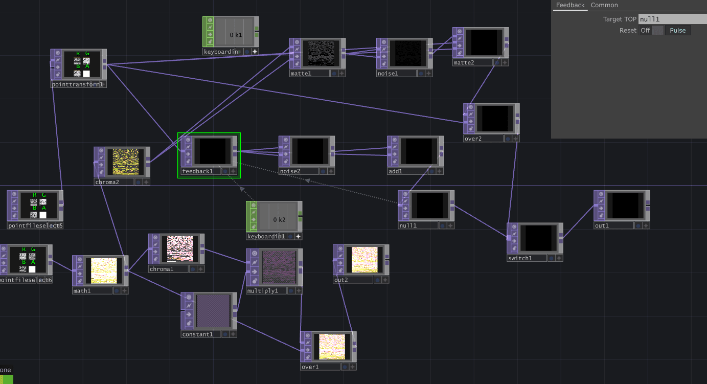Click the viewer flag on constant1 node

(189, 297)
